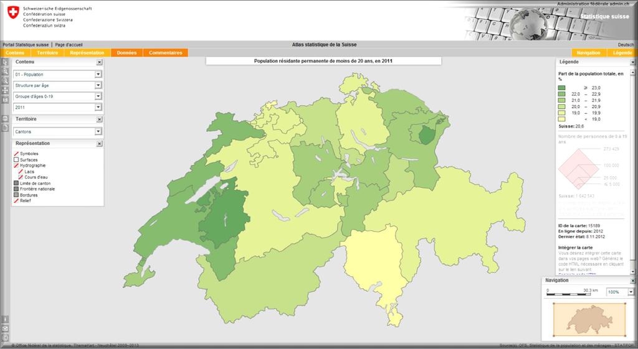Open the Administration fédérale admin.ch link

pos(593,4)
